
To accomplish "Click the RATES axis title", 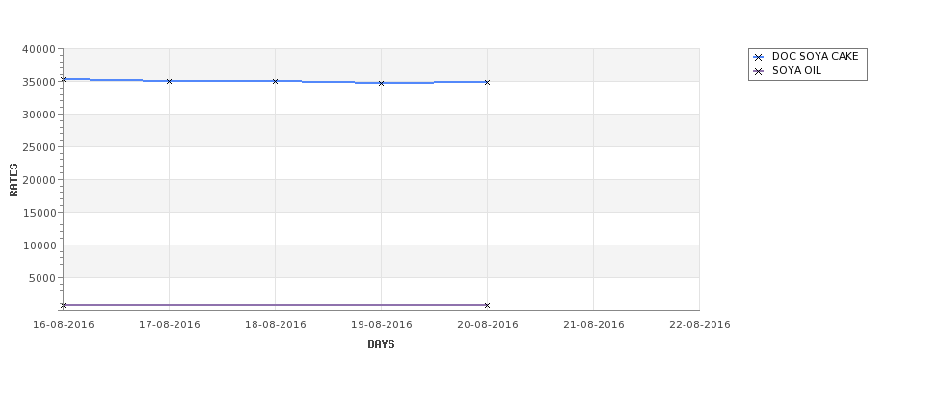I will click(13, 180).
